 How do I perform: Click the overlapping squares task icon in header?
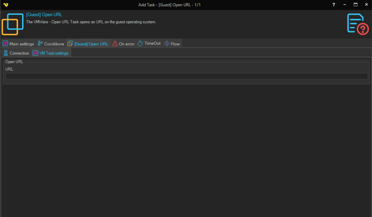pyautogui.click(x=13, y=24)
